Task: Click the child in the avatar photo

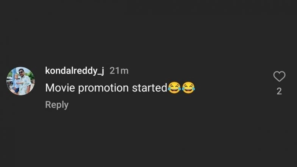Action: 16,83
